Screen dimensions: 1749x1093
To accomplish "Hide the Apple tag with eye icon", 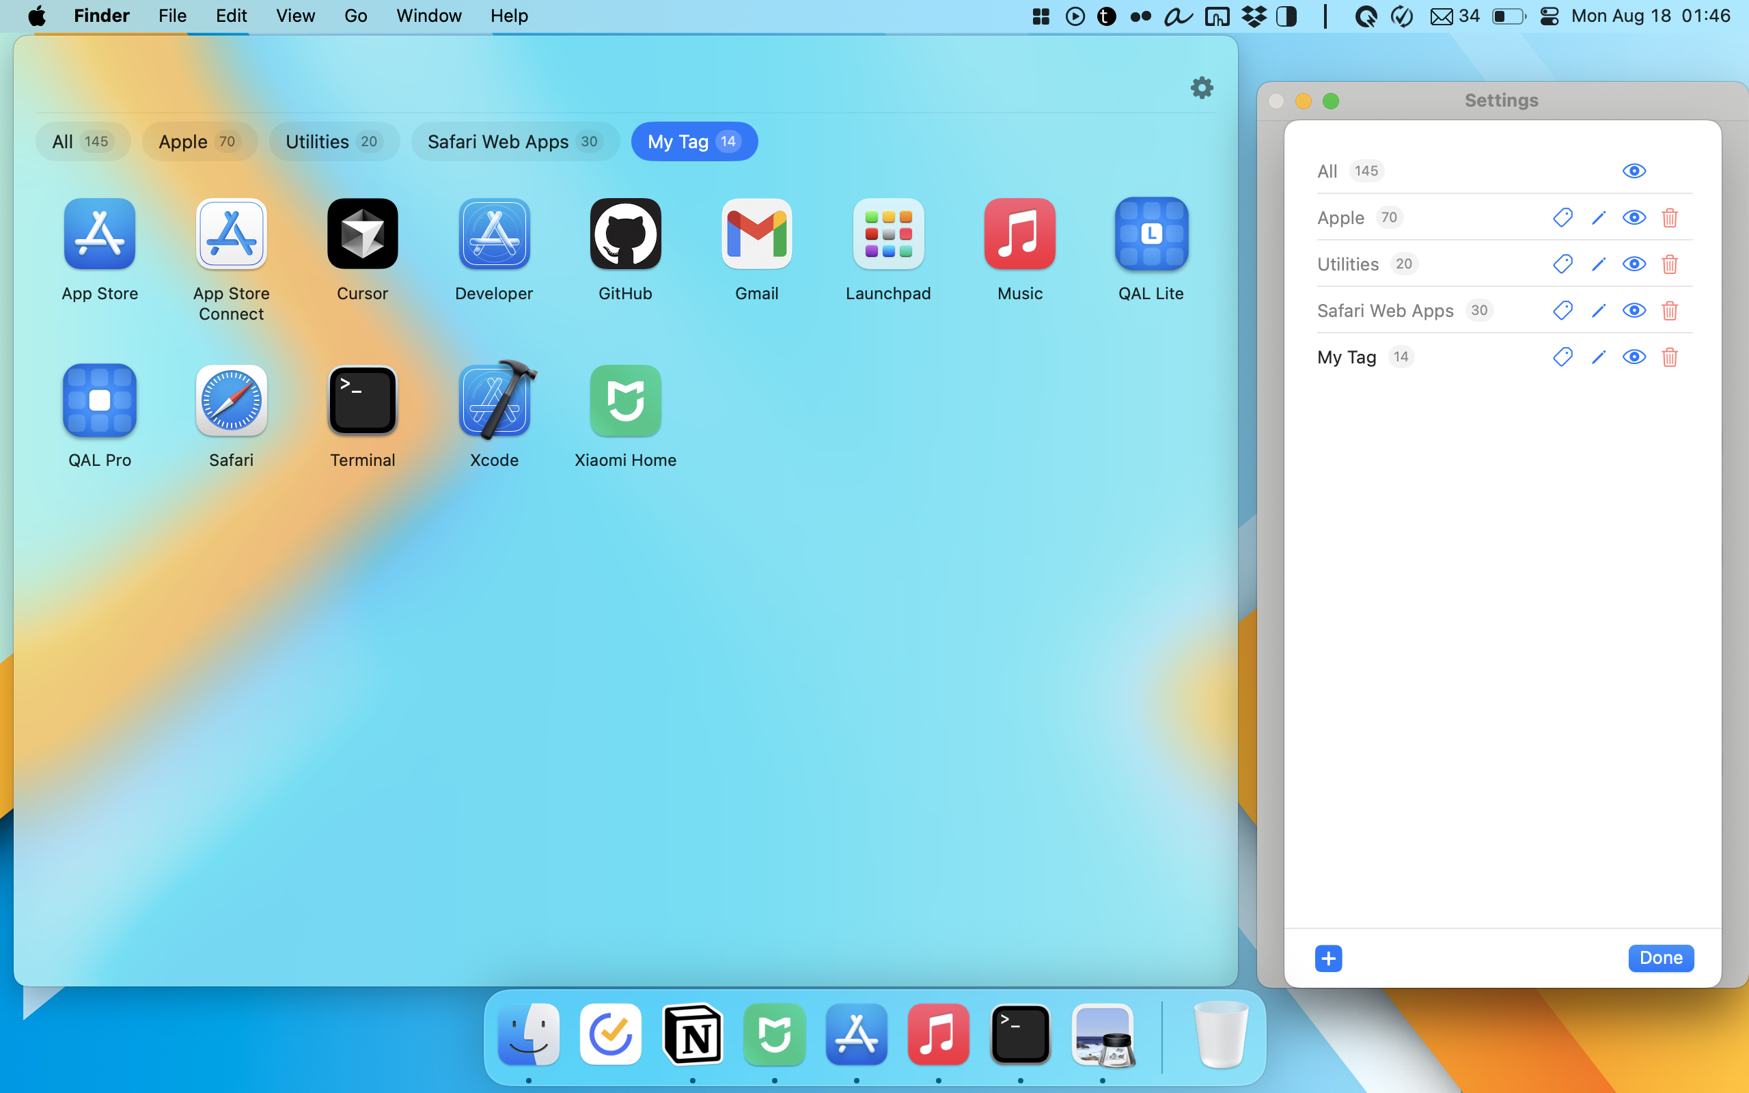I will 1634,218.
